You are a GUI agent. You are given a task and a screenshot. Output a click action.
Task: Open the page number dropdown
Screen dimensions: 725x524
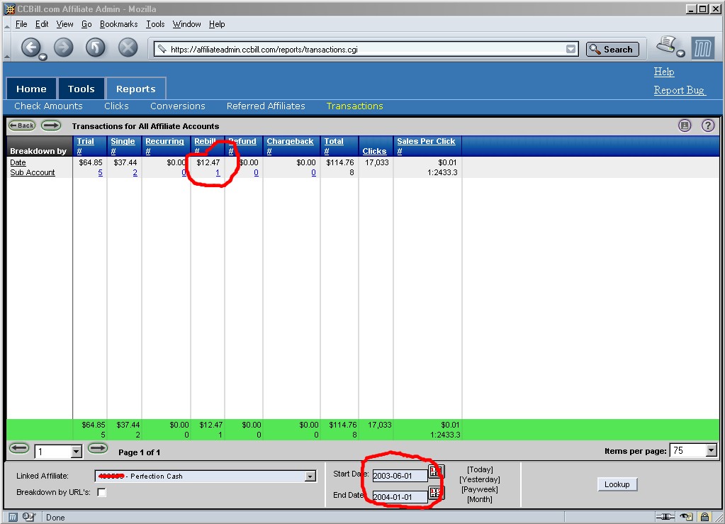click(x=77, y=452)
